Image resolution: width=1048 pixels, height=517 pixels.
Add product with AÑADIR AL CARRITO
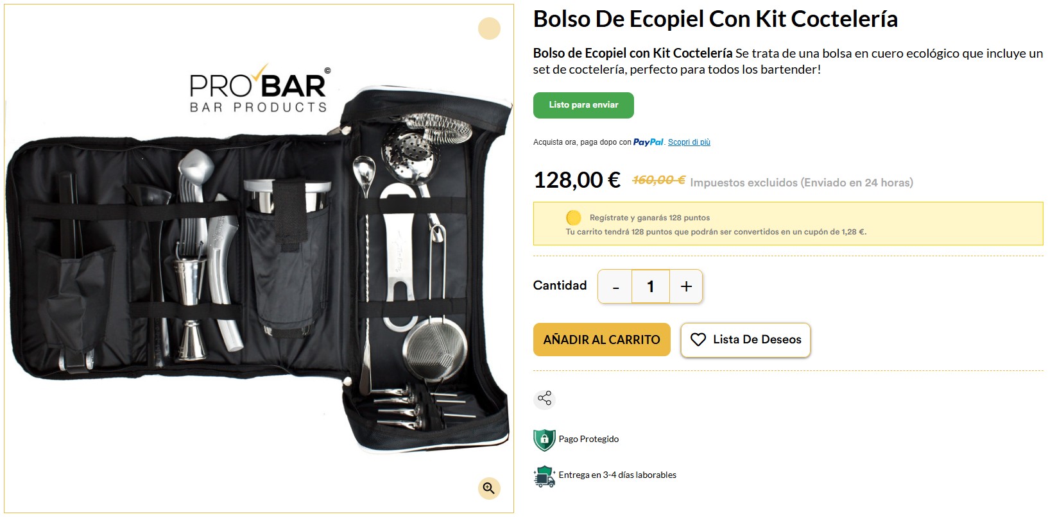(601, 340)
